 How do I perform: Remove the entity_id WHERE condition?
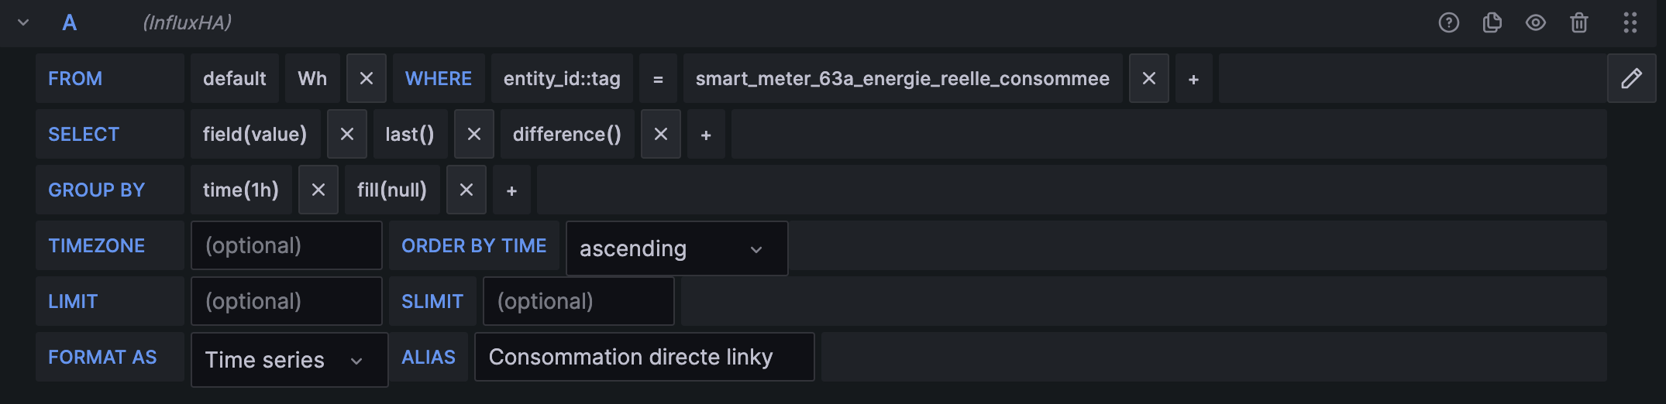click(x=1149, y=78)
